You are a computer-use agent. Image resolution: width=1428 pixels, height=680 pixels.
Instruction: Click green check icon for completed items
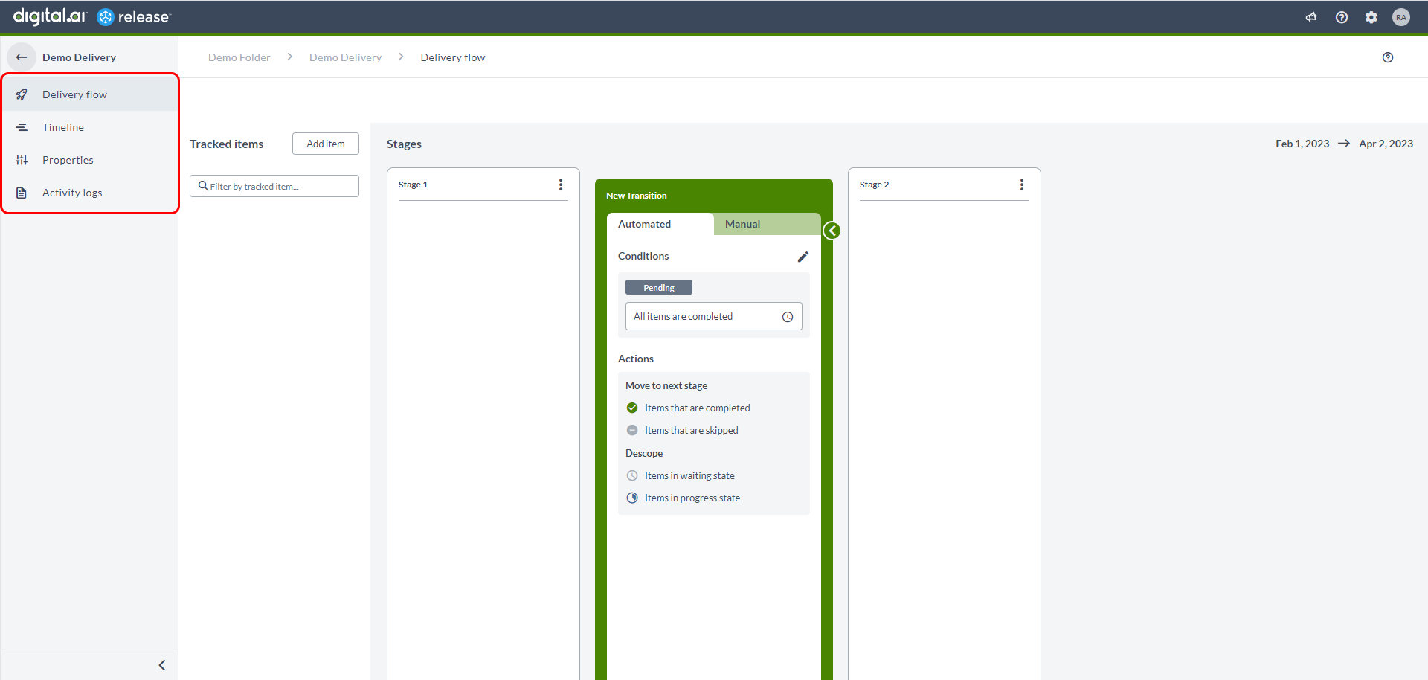pos(632,408)
